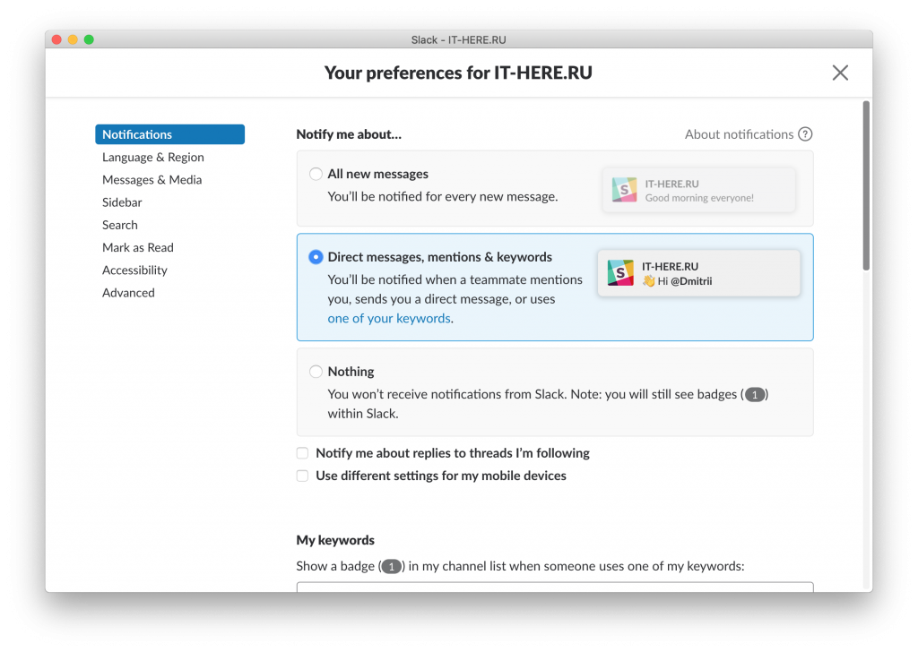Click the Slack logo in the Good morning preview
918x652 pixels.
point(624,190)
